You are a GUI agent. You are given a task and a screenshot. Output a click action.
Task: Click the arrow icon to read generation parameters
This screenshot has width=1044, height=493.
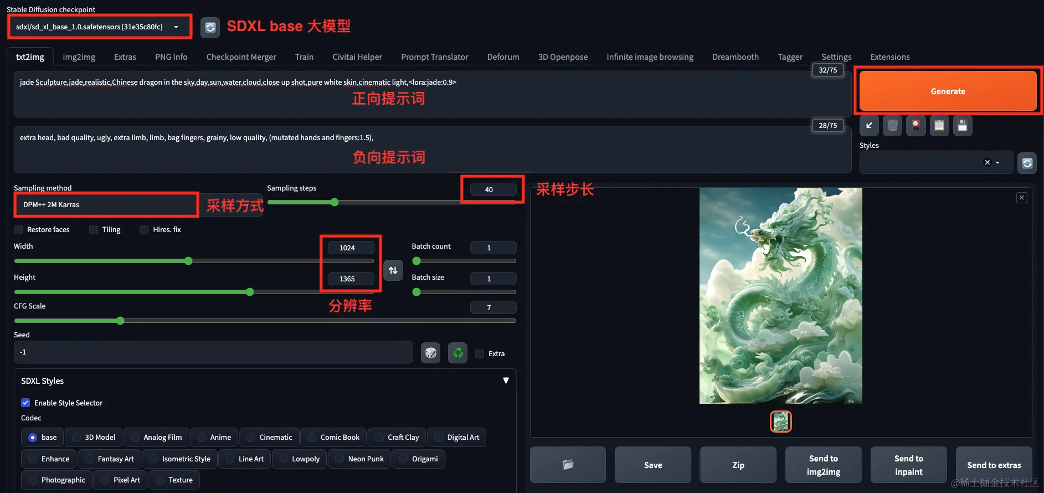coord(869,126)
